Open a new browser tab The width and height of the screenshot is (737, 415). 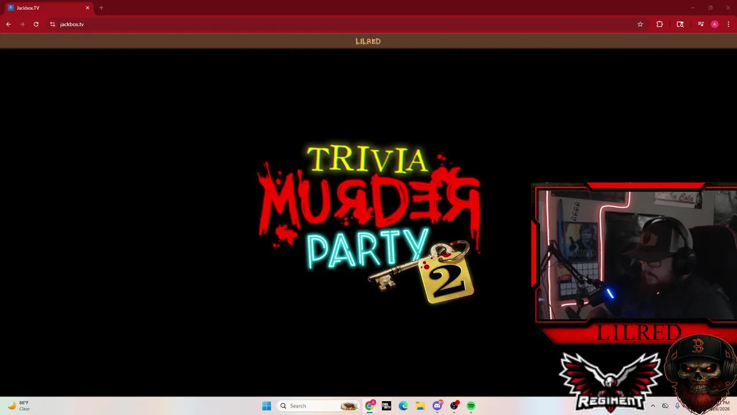pyautogui.click(x=101, y=8)
